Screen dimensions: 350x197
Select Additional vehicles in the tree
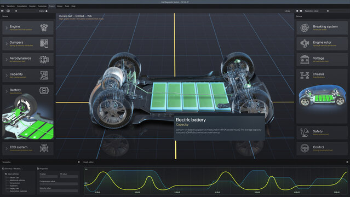[17, 180]
